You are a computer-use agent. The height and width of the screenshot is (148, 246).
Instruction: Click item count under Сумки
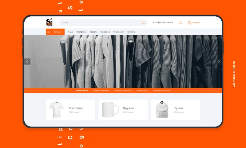coord(179,112)
